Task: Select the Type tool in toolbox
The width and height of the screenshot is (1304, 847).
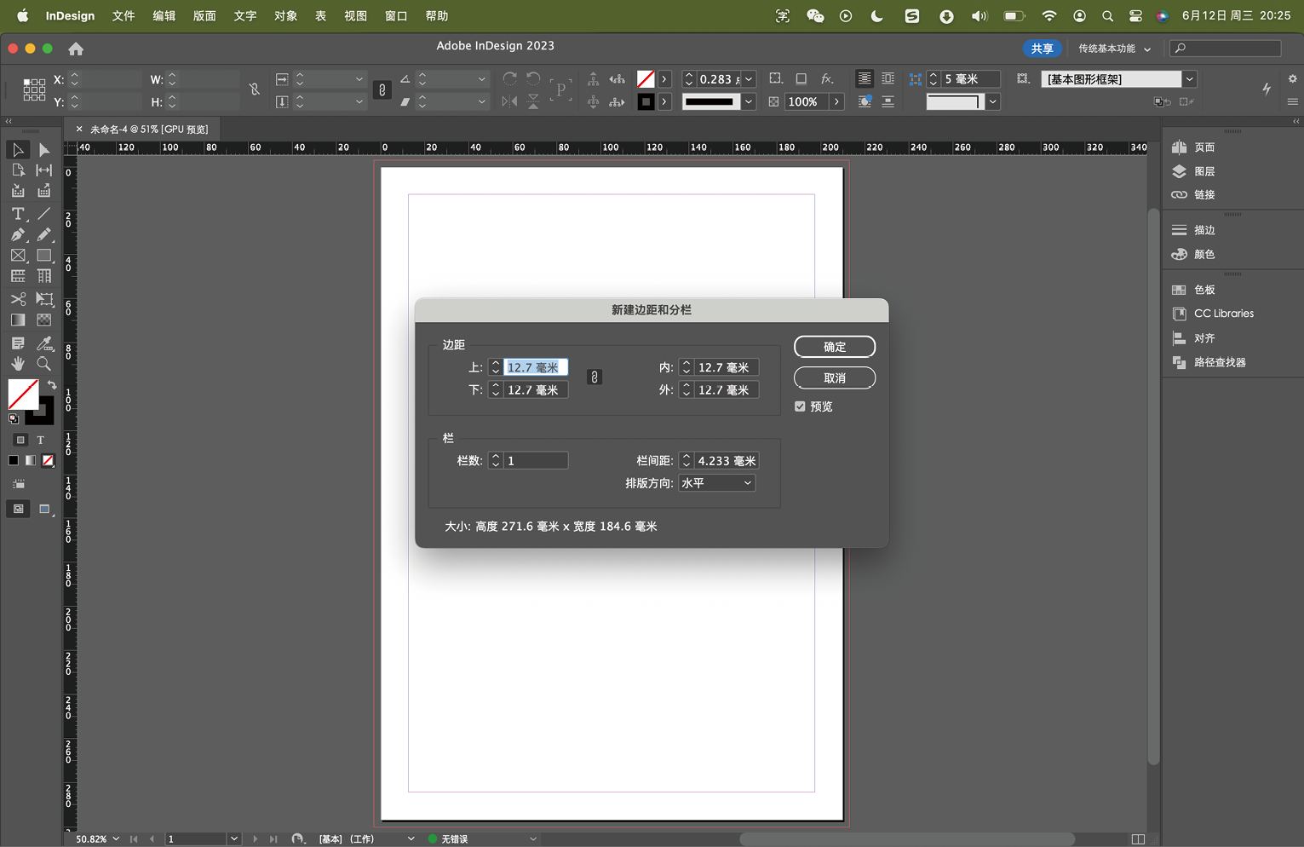Action: [x=18, y=214]
